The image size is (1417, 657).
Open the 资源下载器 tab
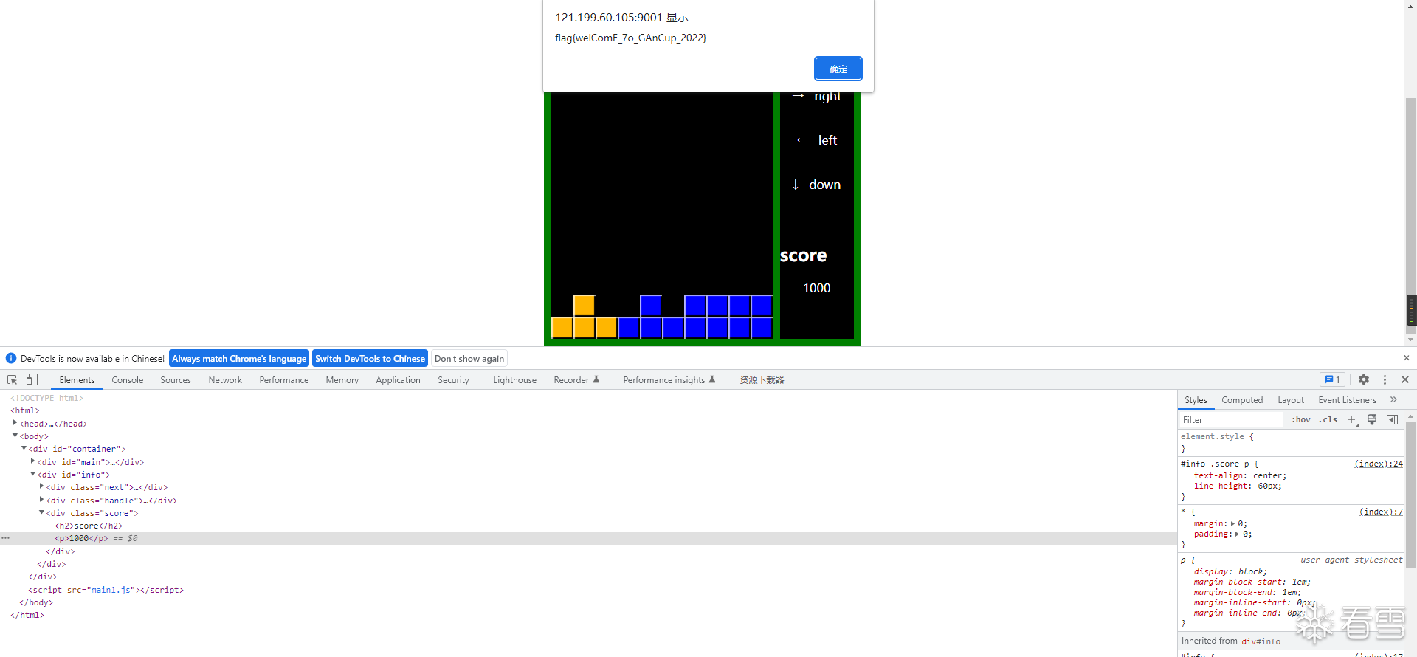pos(762,379)
